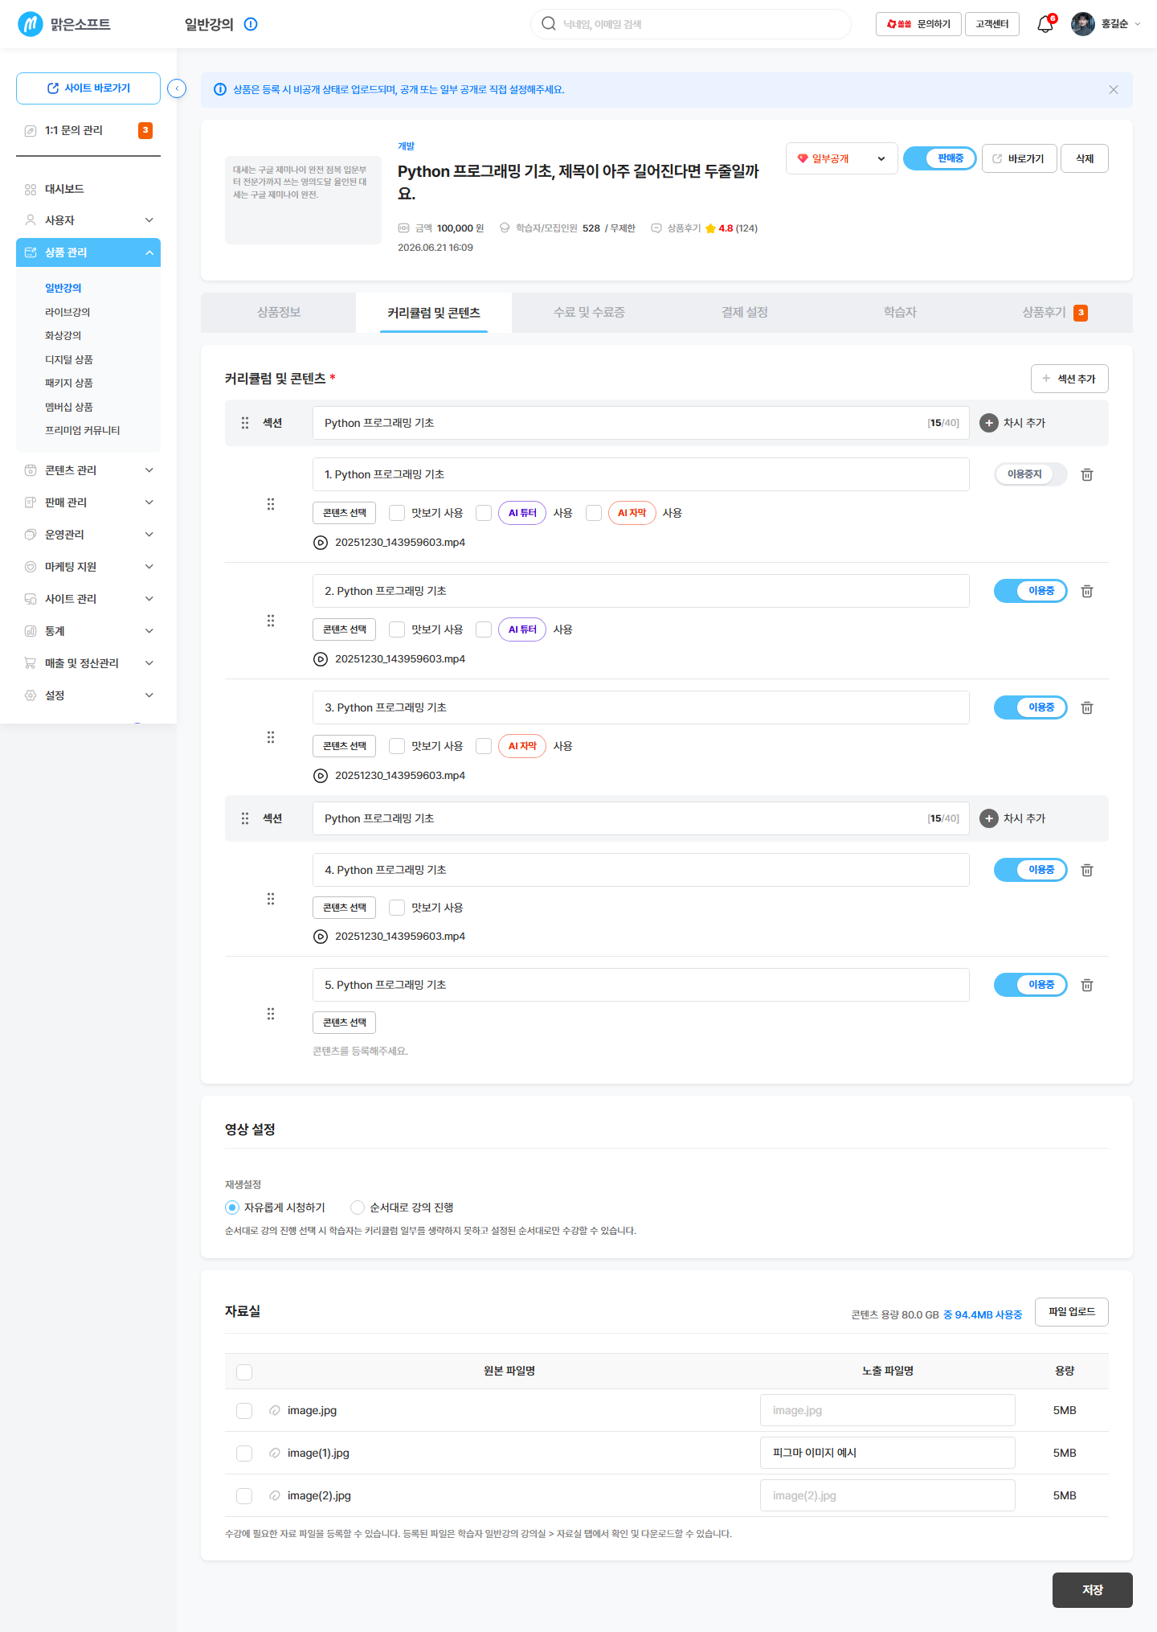Image resolution: width=1157 pixels, height=1632 pixels.
Task: Click 저장 save button
Action: point(1093,1590)
